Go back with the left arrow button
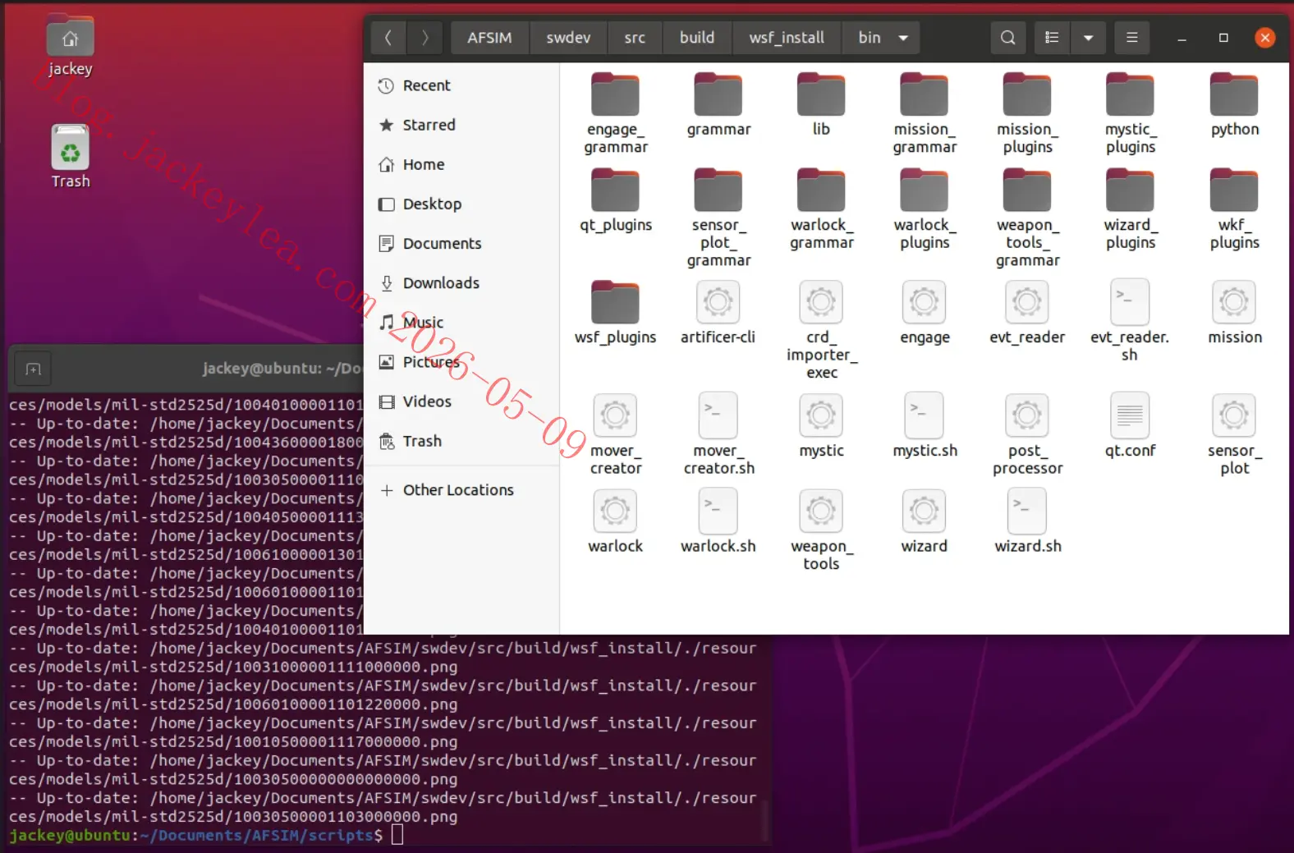The image size is (1294, 853). click(388, 38)
